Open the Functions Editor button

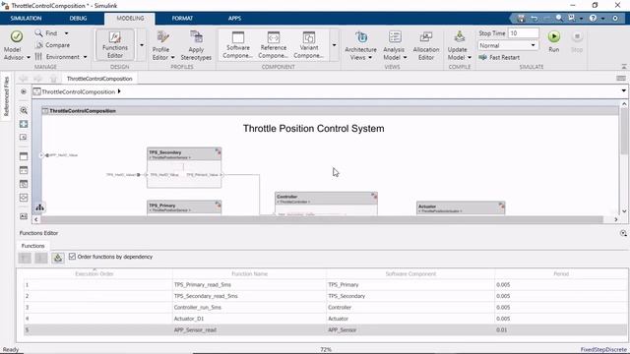pos(115,45)
